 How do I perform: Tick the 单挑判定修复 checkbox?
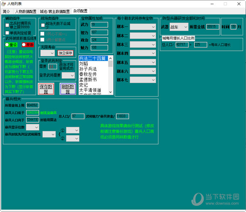(x=7, y=33)
